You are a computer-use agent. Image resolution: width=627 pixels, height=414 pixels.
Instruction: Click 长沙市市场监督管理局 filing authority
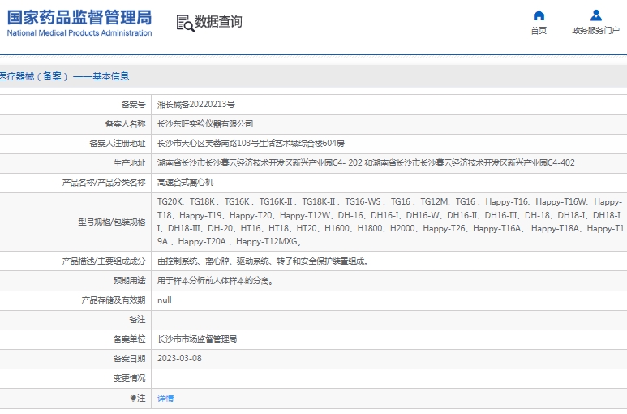click(x=197, y=339)
